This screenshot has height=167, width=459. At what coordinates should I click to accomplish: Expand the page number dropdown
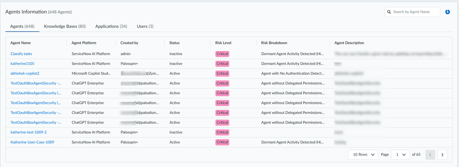click(400, 155)
